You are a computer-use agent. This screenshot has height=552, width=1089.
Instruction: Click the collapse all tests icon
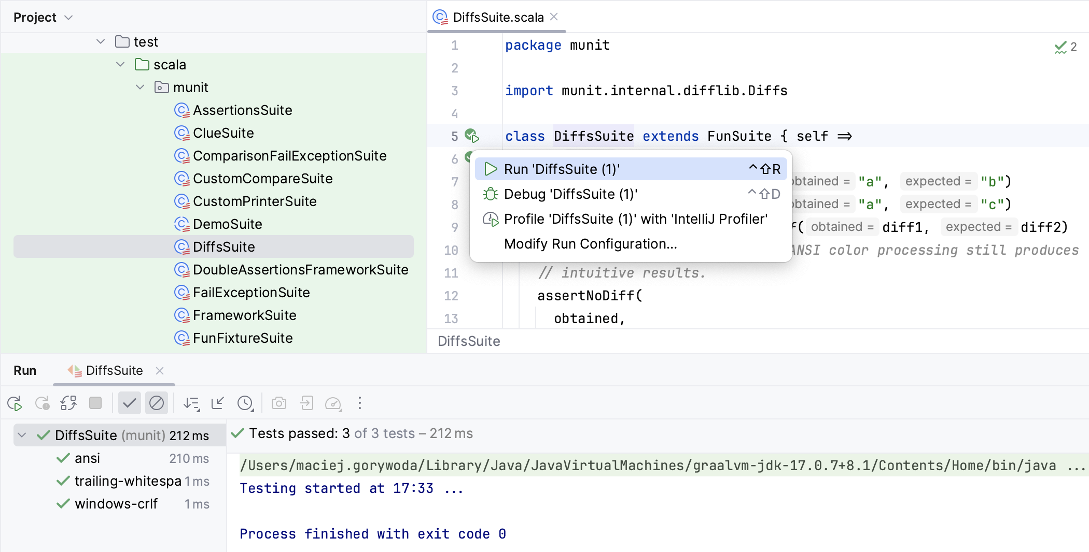218,403
